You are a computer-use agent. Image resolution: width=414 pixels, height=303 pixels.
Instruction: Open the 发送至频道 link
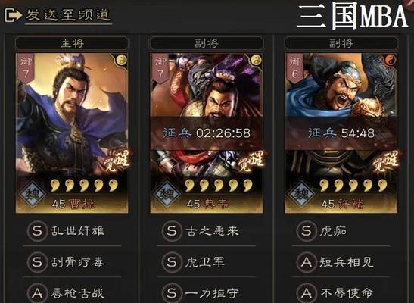coord(68,15)
